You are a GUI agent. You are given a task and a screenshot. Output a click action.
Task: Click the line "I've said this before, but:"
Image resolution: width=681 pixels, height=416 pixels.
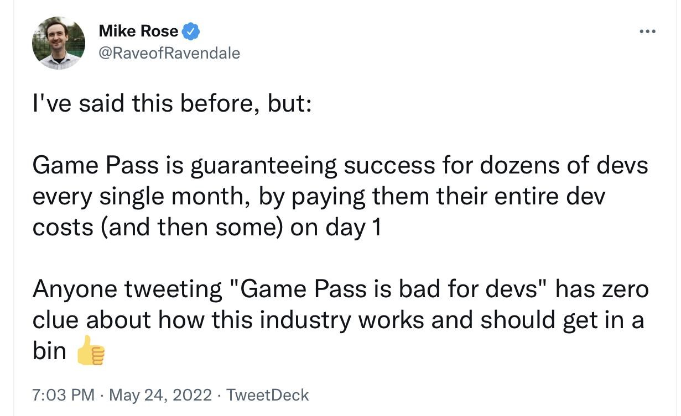pos(172,104)
